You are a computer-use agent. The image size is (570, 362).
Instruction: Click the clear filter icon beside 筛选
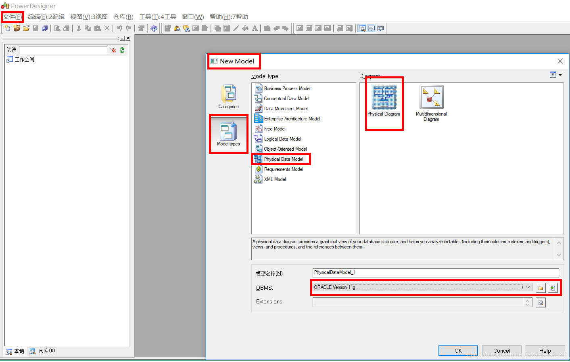(113, 50)
